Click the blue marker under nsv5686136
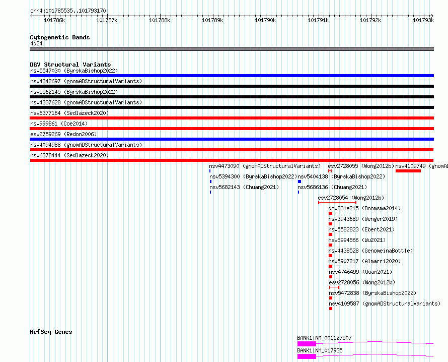Image resolution: width=448 pixels, height=362 pixels. [298, 192]
